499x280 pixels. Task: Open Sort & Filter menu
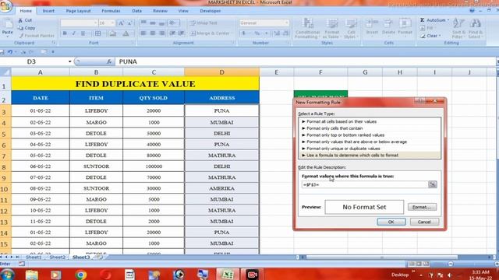click(x=458, y=28)
